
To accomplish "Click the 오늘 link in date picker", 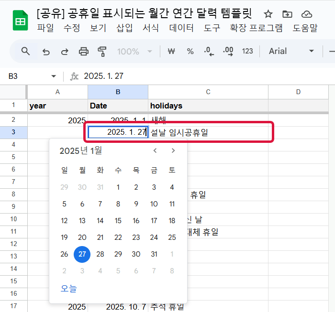I will (68, 289).
